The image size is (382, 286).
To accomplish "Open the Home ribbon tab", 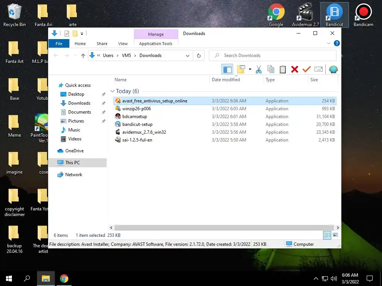I will 80,44.
